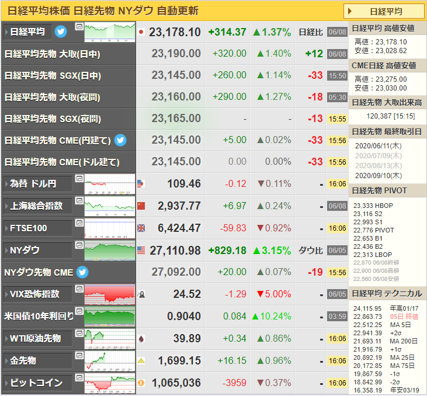Click 日経平均 button in yellow header

pos(384,12)
